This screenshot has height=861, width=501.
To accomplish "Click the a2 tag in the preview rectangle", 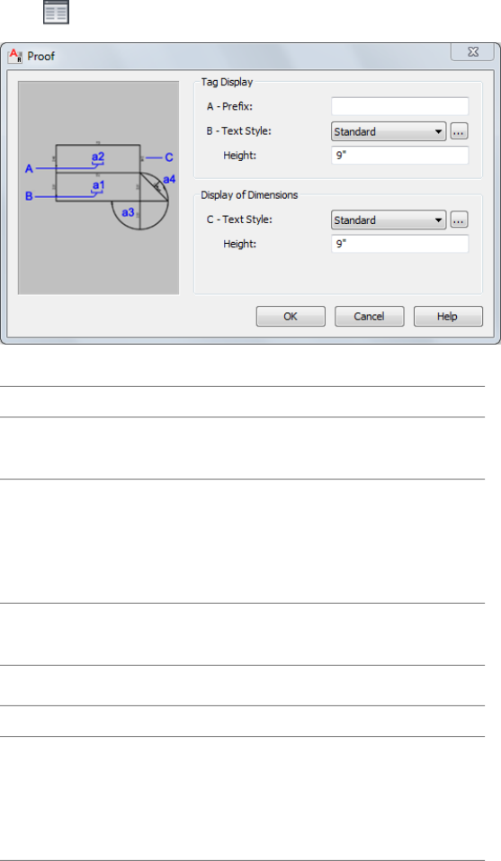I will pyautogui.click(x=98, y=157).
